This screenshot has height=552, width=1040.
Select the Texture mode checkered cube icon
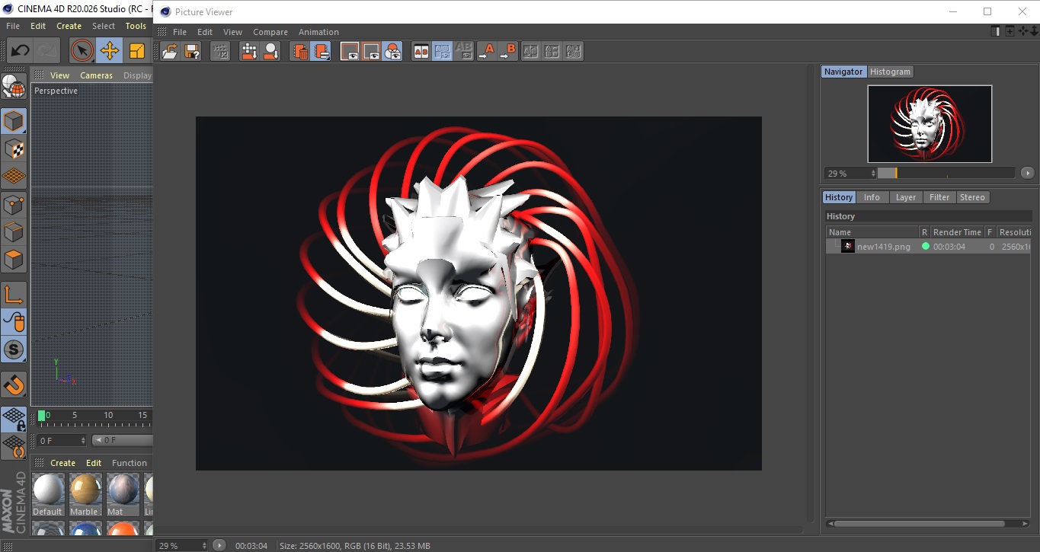14,149
